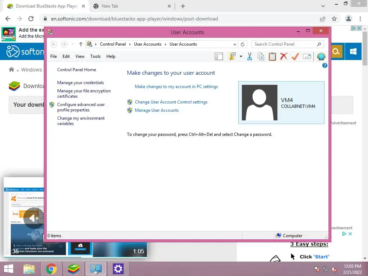Image resolution: width=368 pixels, height=276 pixels.
Task: Click the VM4 account picture
Action: pyautogui.click(x=259, y=102)
